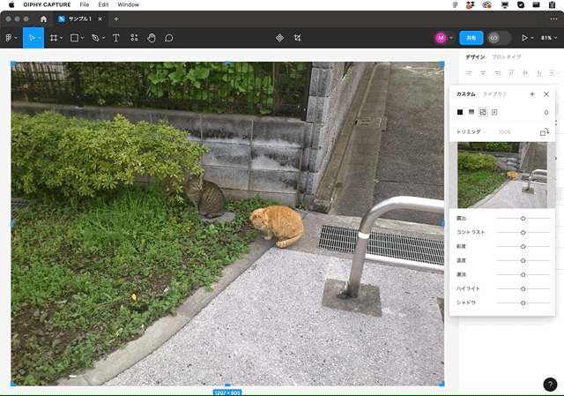Expand the トリミング crop mode dropdown

[471, 132]
